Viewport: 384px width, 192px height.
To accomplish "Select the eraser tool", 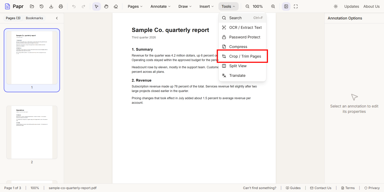I will [x=116, y=6].
